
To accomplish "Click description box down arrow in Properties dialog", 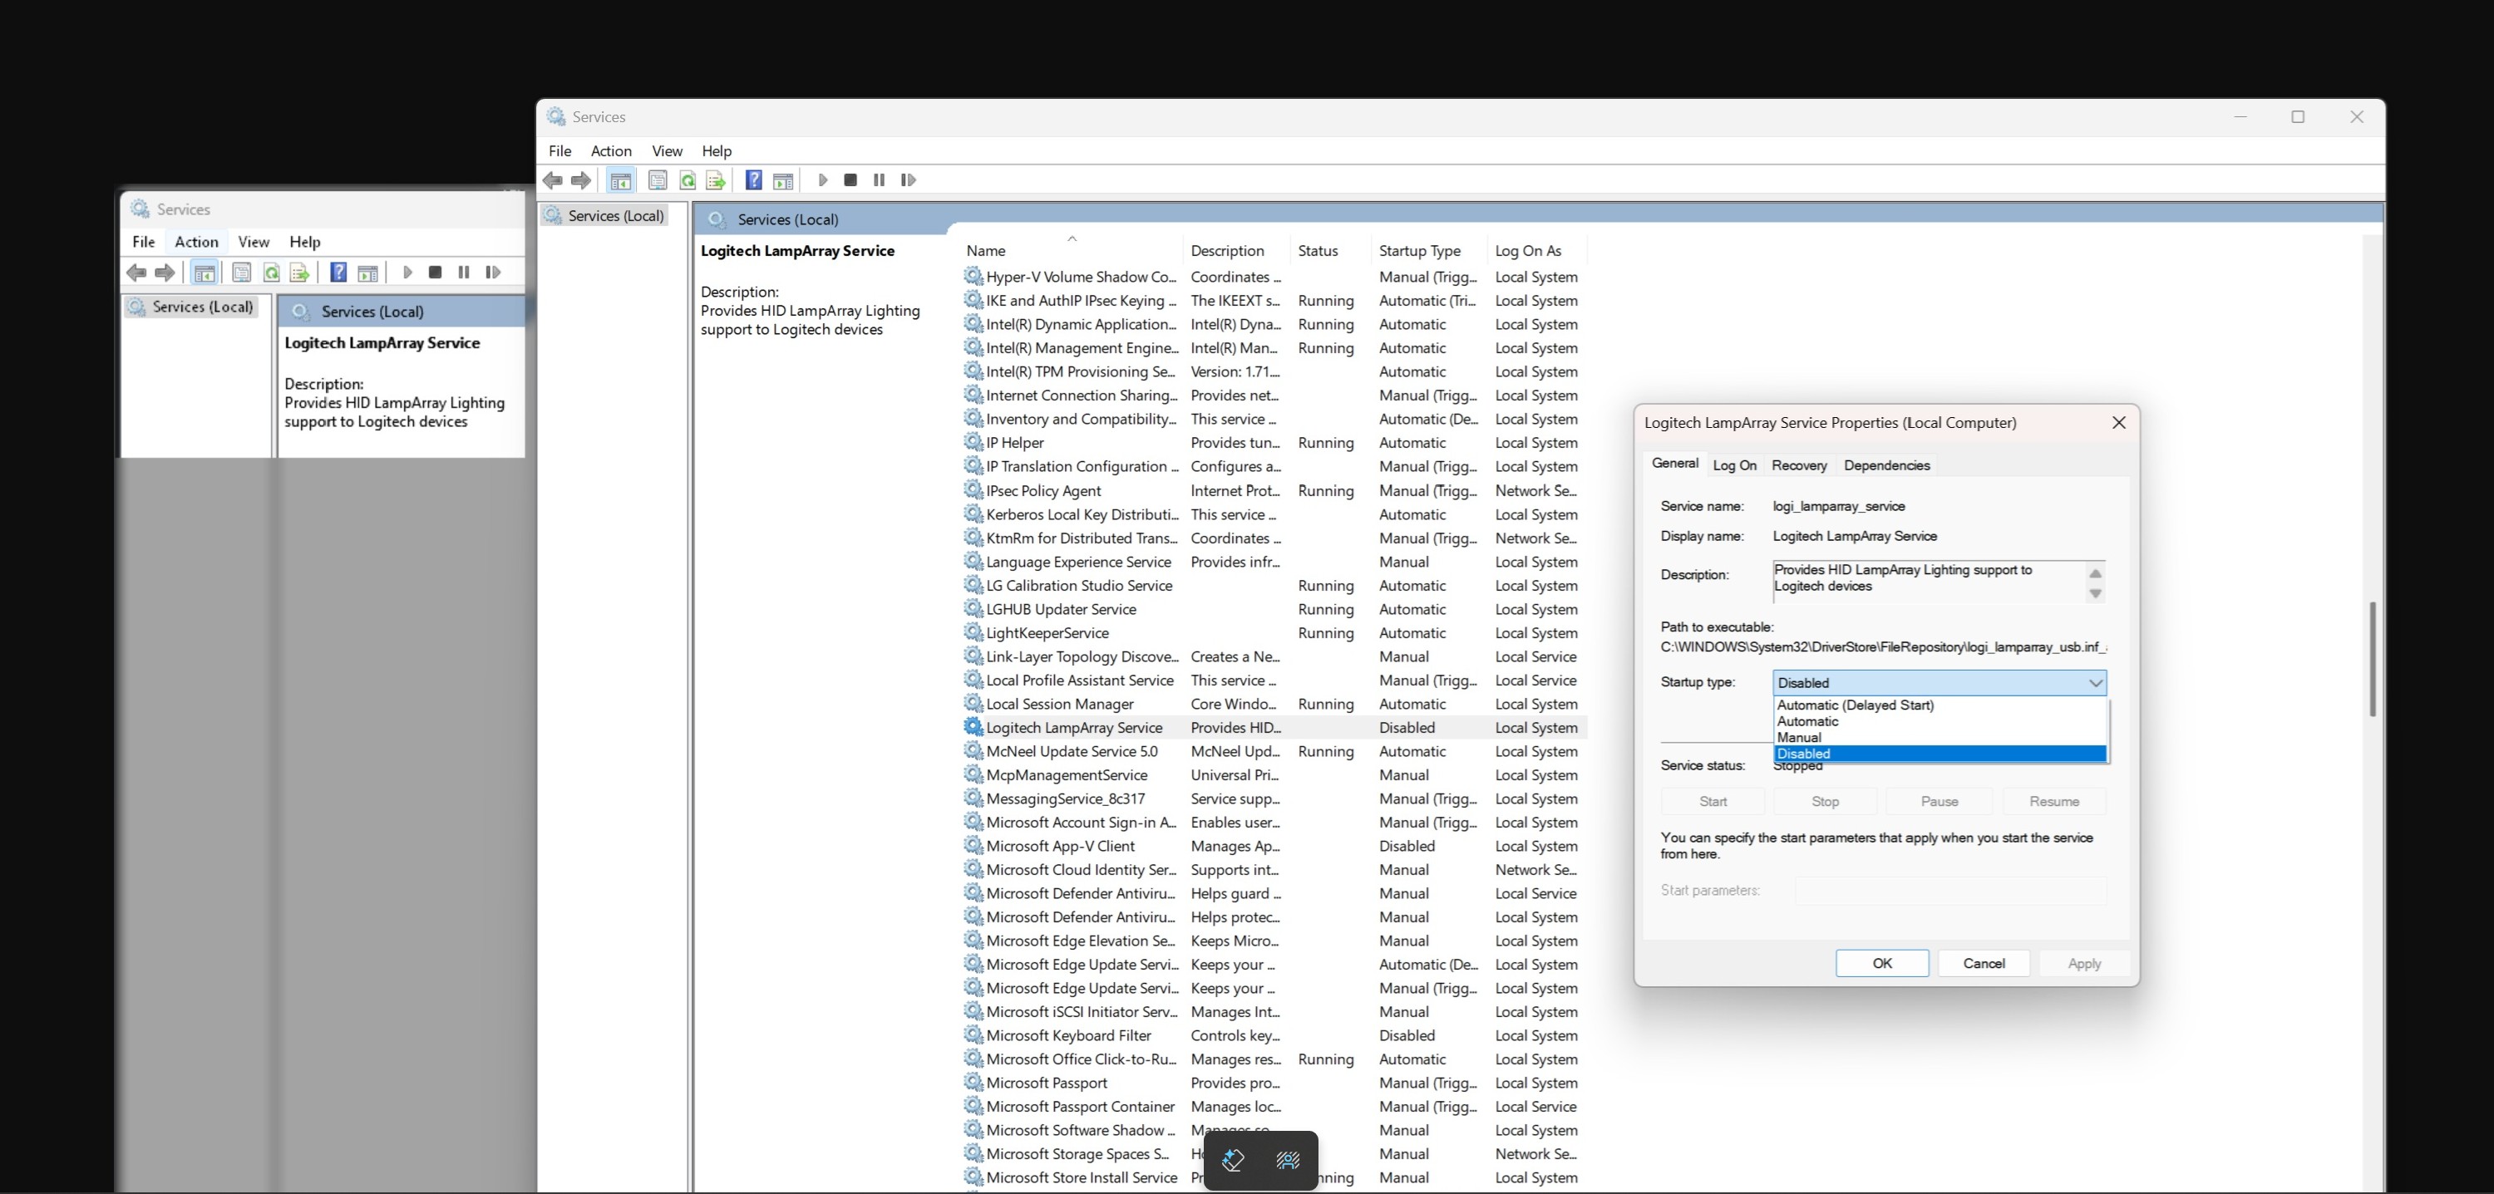I will click(x=2095, y=593).
